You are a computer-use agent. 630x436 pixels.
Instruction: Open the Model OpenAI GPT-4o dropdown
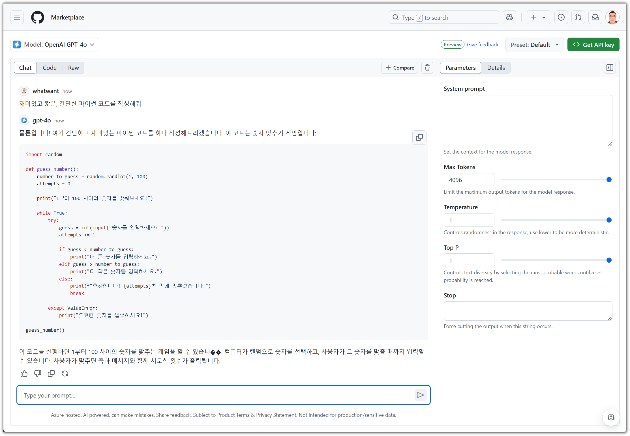[54, 45]
